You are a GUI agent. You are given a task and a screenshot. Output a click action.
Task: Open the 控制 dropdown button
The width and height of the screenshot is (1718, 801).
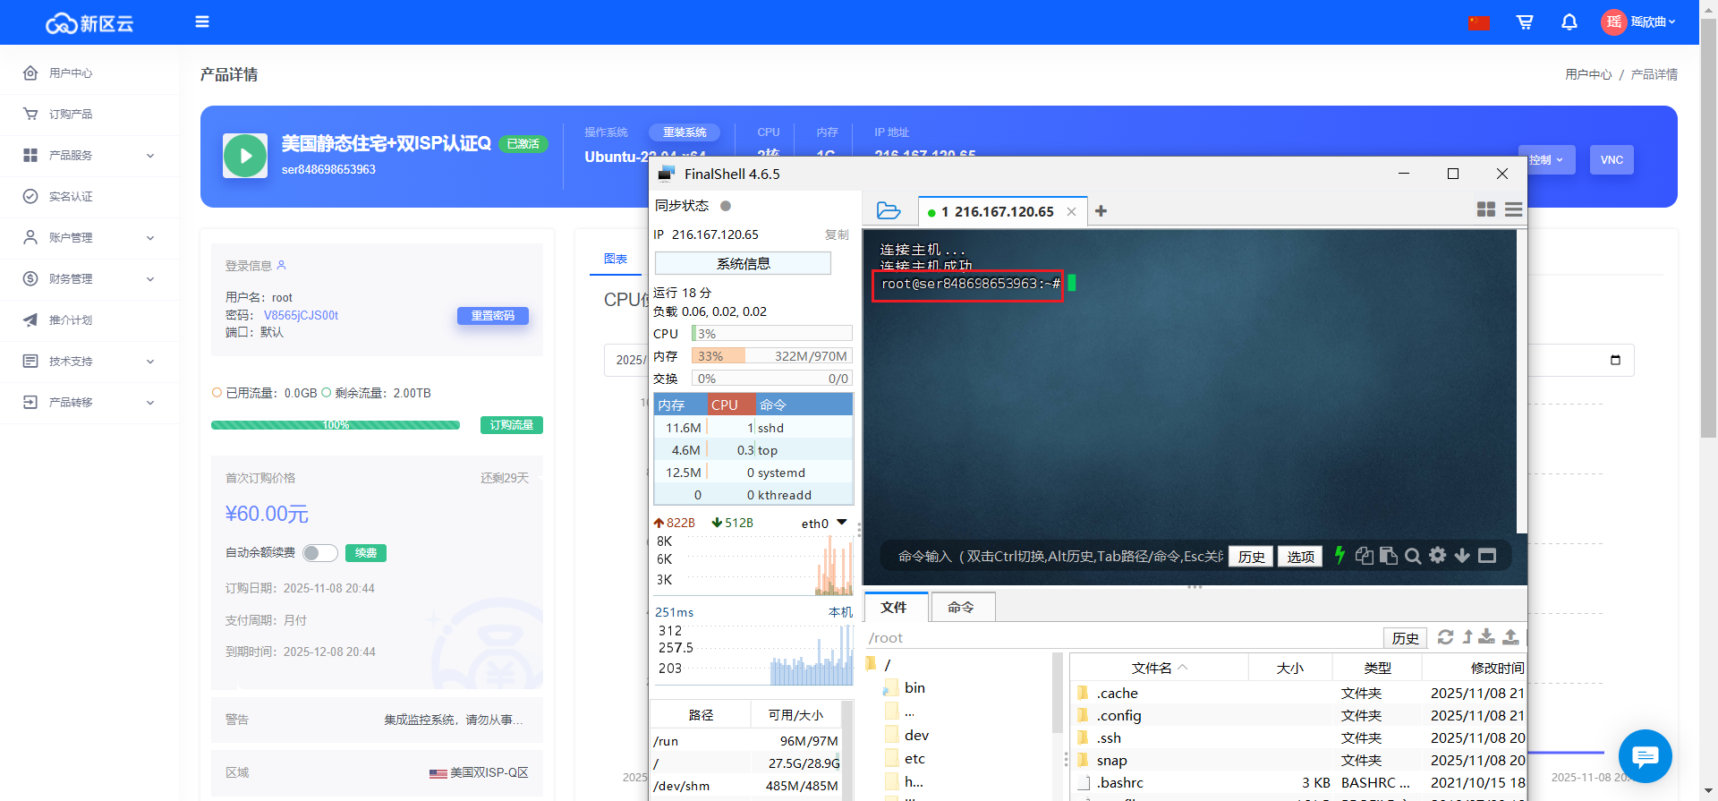click(1546, 160)
